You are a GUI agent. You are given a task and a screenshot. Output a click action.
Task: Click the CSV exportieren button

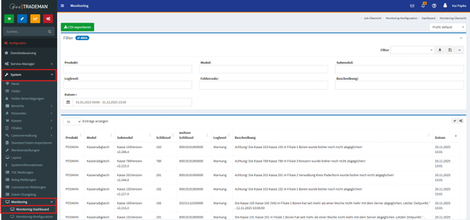pos(78,27)
